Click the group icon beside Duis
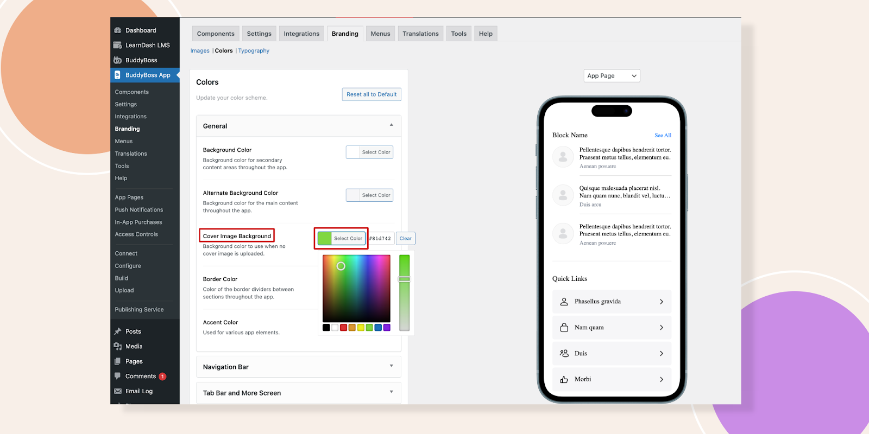The height and width of the screenshot is (434, 869). pos(564,353)
